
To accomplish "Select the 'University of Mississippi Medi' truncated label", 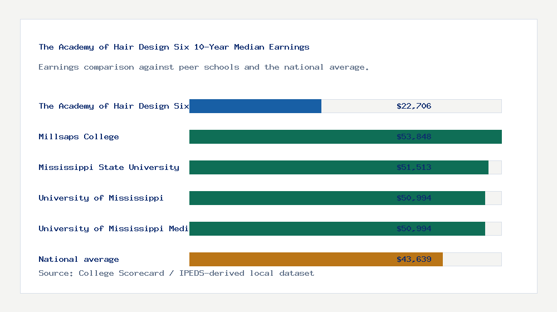I will tap(114, 228).
